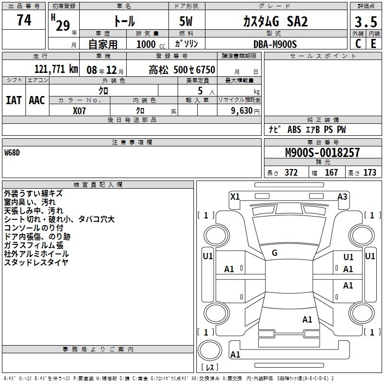Screen dimensions: 384x384
Task: Click inspector note ドア内張傷、のり跡
Action: (x=37, y=236)
